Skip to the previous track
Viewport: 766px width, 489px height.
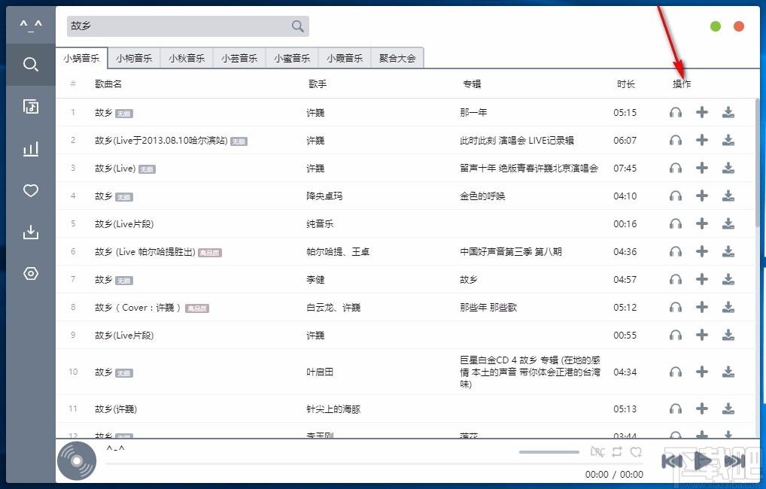672,460
